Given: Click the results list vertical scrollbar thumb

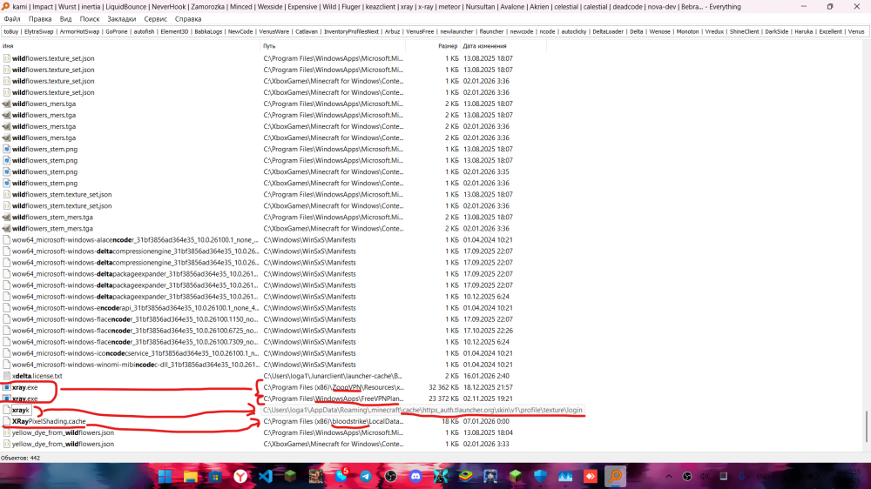Looking at the screenshot, I should (x=867, y=426).
